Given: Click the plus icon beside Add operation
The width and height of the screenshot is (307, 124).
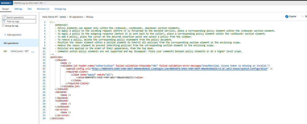Looking at the screenshot, I should pyautogui.click(x=5, y=35).
